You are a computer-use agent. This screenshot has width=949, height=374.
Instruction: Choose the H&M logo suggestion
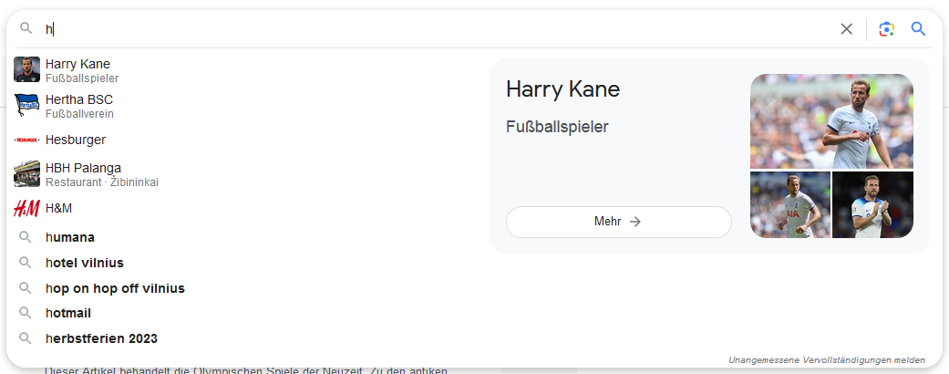coord(26,208)
